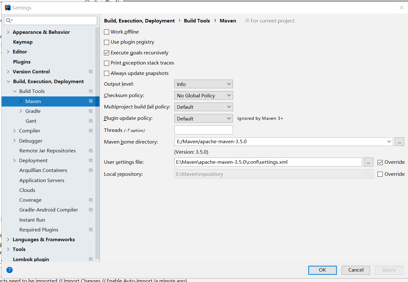Open the Maven home directory dropdown
This screenshot has height=282, width=408.
click(389, 142)
